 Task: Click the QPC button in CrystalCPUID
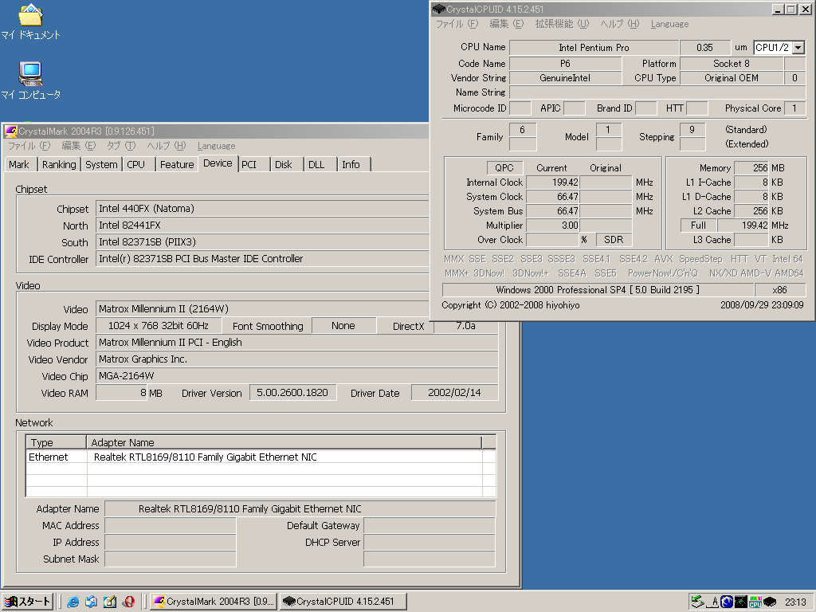click(x=504, y=167)
